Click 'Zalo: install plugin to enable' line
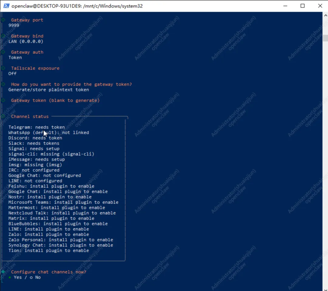 click(49, 234)
